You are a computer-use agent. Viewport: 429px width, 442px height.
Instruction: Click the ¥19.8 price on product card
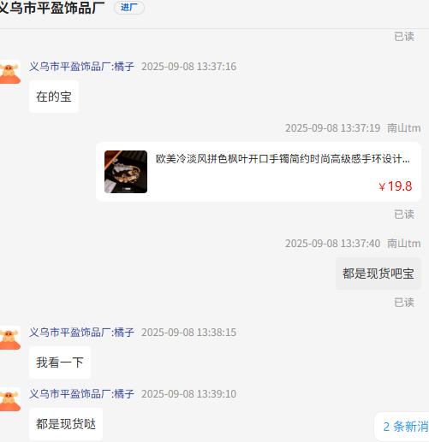[396, 186]
